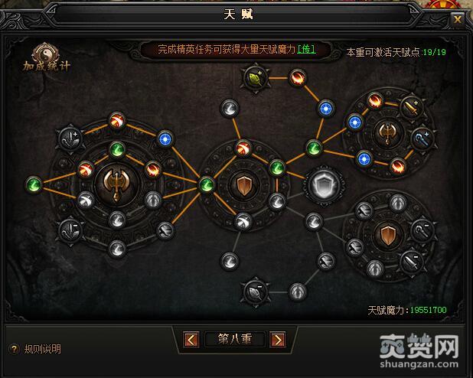Close the 天赋 talent window
473x378 pixels.
tap(458, 20)
